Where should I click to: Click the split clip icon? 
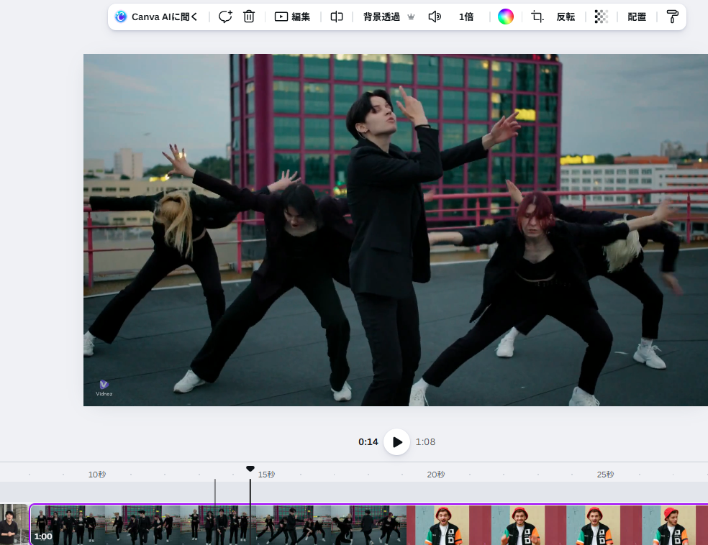coord(337,17)
